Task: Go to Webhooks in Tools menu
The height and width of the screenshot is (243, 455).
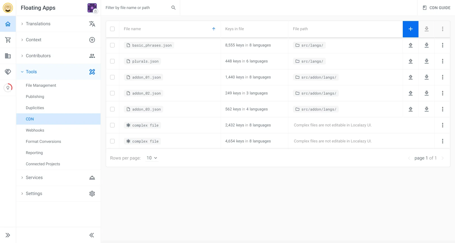Action: (35, 130)
